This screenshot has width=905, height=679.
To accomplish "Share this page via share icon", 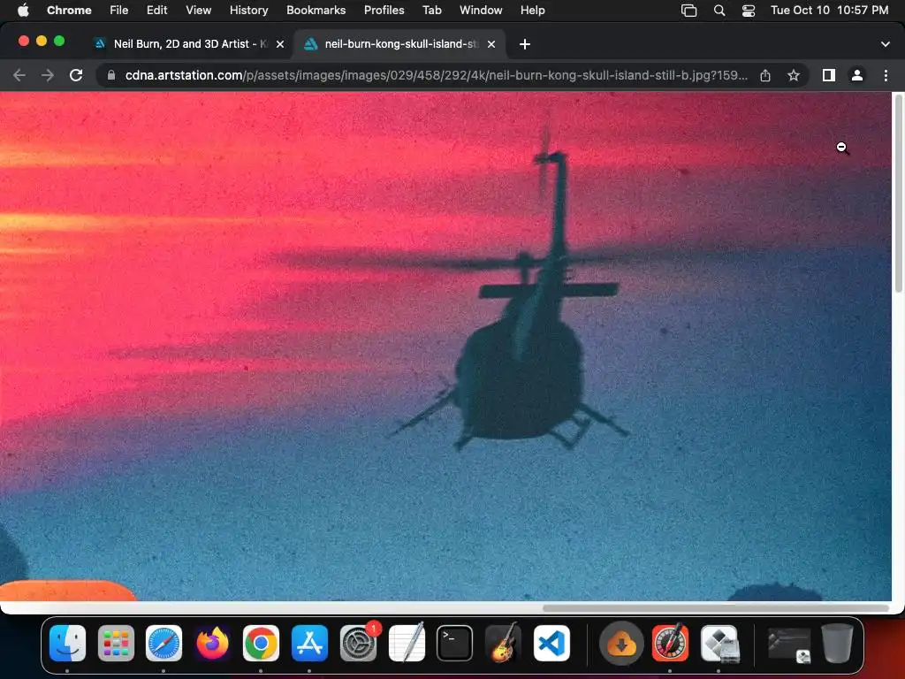I will pyautogui.click(x=765, y=75).
